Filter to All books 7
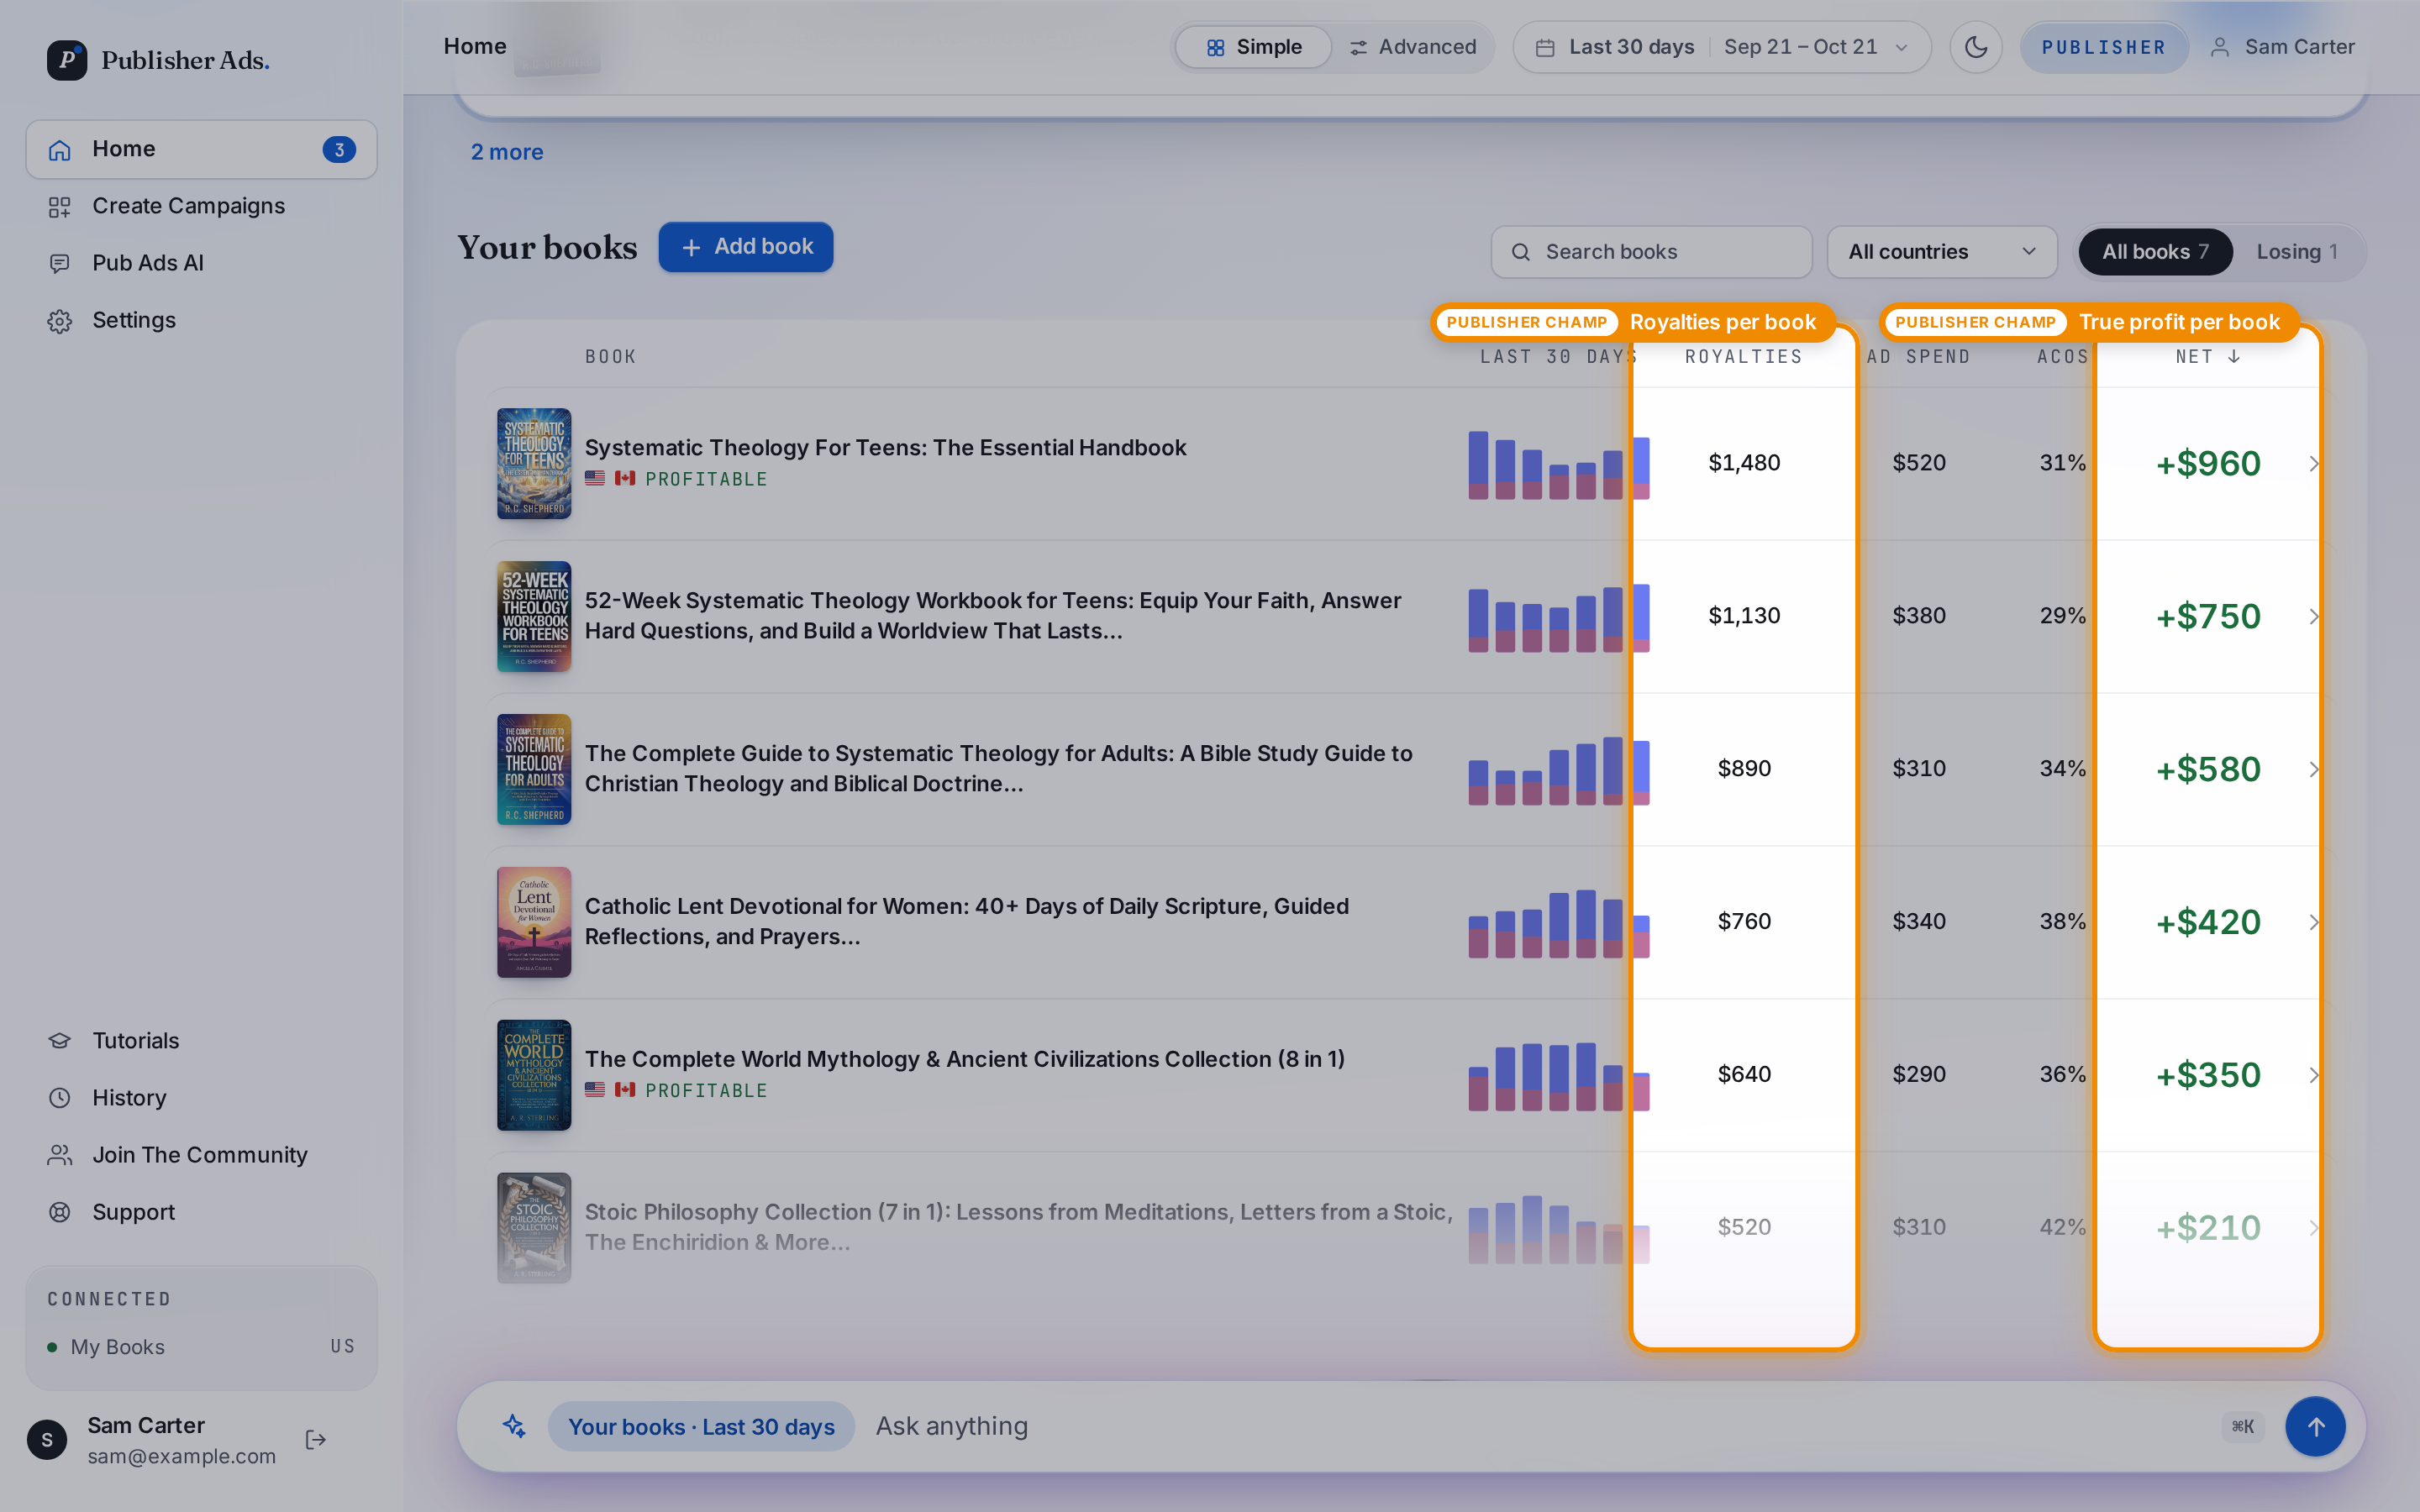 click(x=2155, y=252)
